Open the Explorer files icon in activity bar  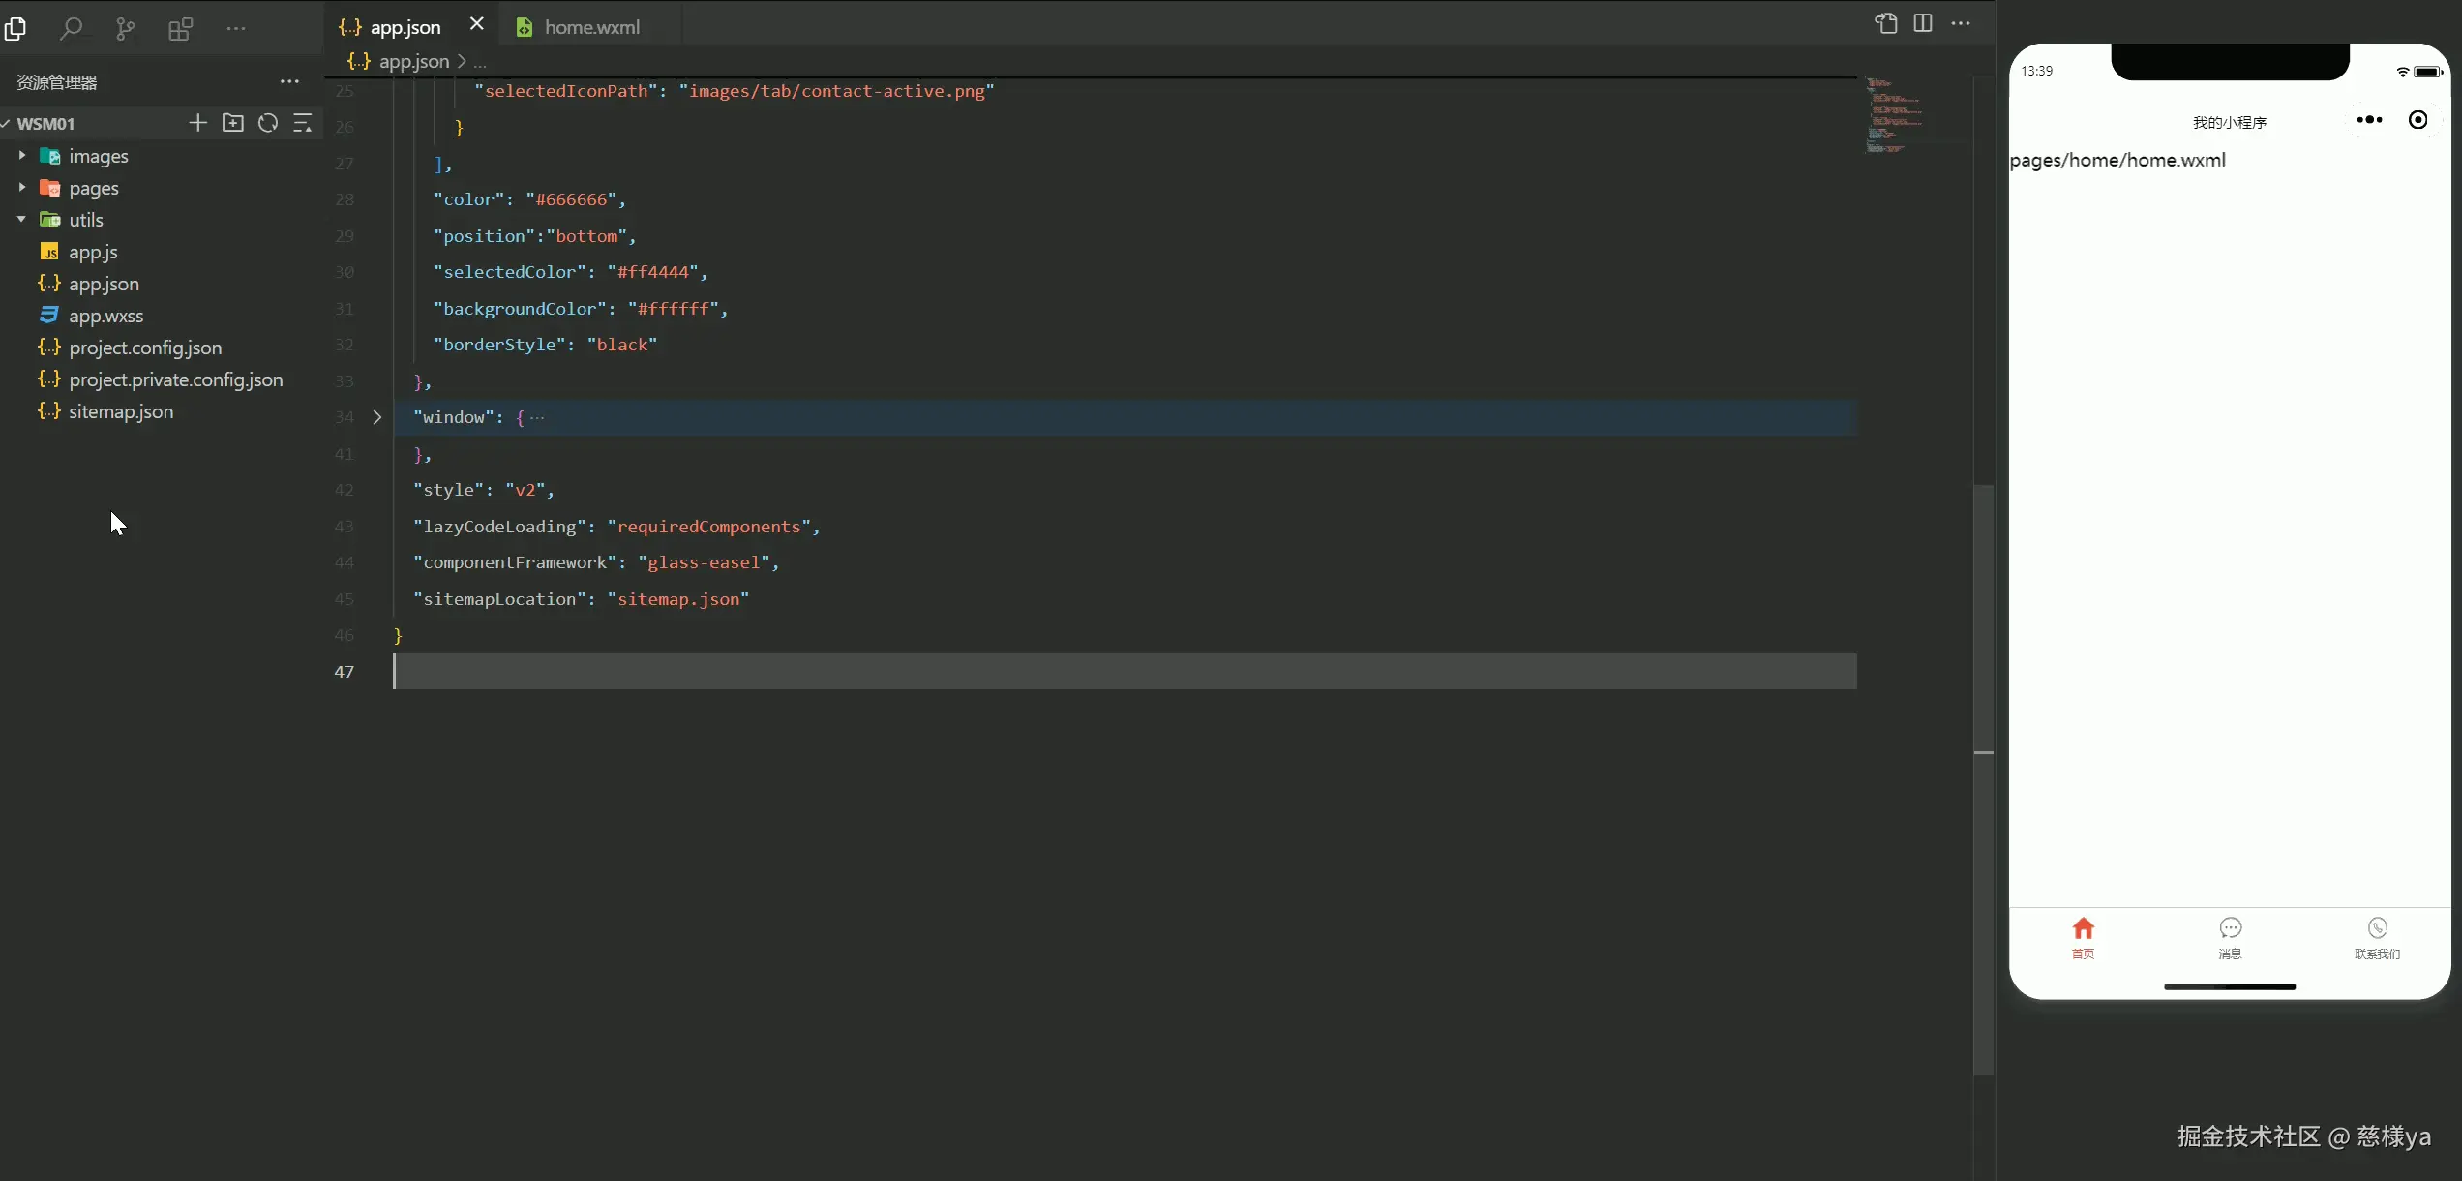pos(15,29)
